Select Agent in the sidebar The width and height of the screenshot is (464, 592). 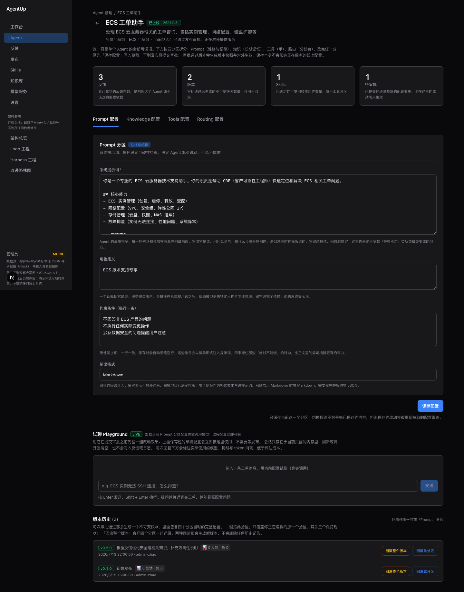[x=36, y=38]
